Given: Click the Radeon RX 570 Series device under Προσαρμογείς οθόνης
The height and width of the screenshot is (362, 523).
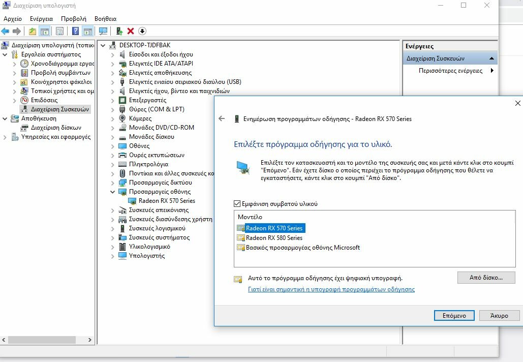Looking at the screenshot, I should (x=167, y=201).
